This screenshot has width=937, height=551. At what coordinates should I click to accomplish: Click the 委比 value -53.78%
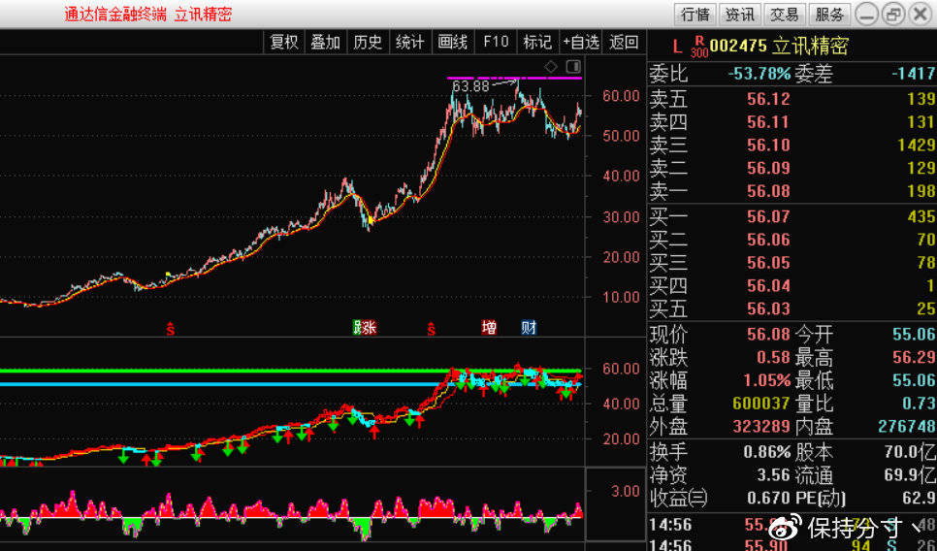pos(759,74)
